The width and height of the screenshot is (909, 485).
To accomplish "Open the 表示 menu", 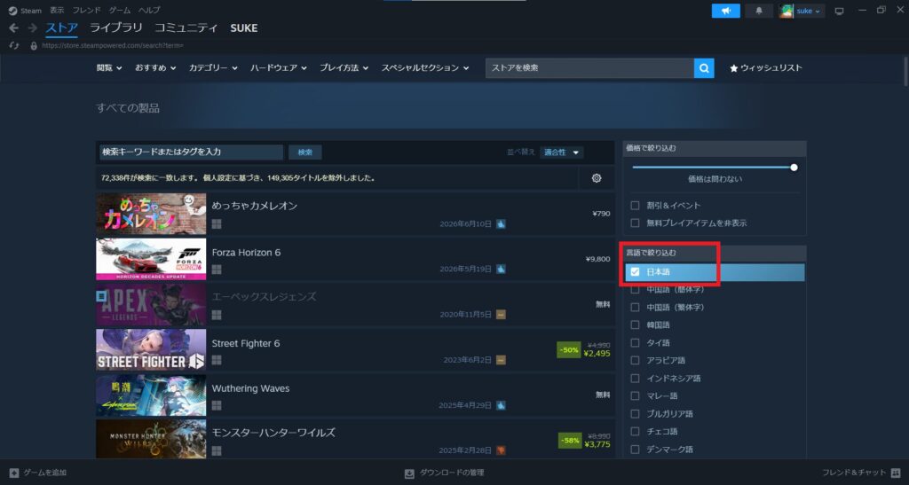I will pyautogui.click(x=57, y=11).
